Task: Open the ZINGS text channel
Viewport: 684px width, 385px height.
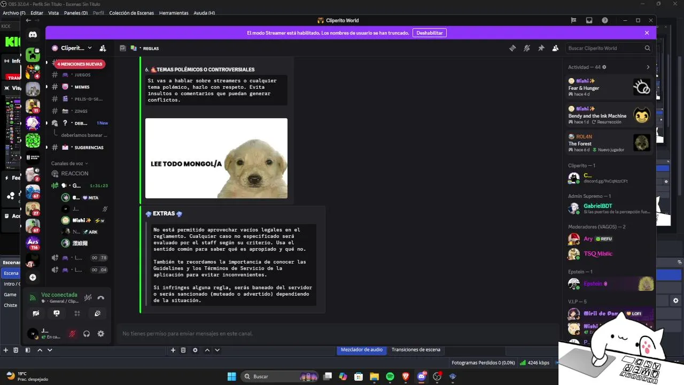Action: pyautogui.click(x=79, y=111)
